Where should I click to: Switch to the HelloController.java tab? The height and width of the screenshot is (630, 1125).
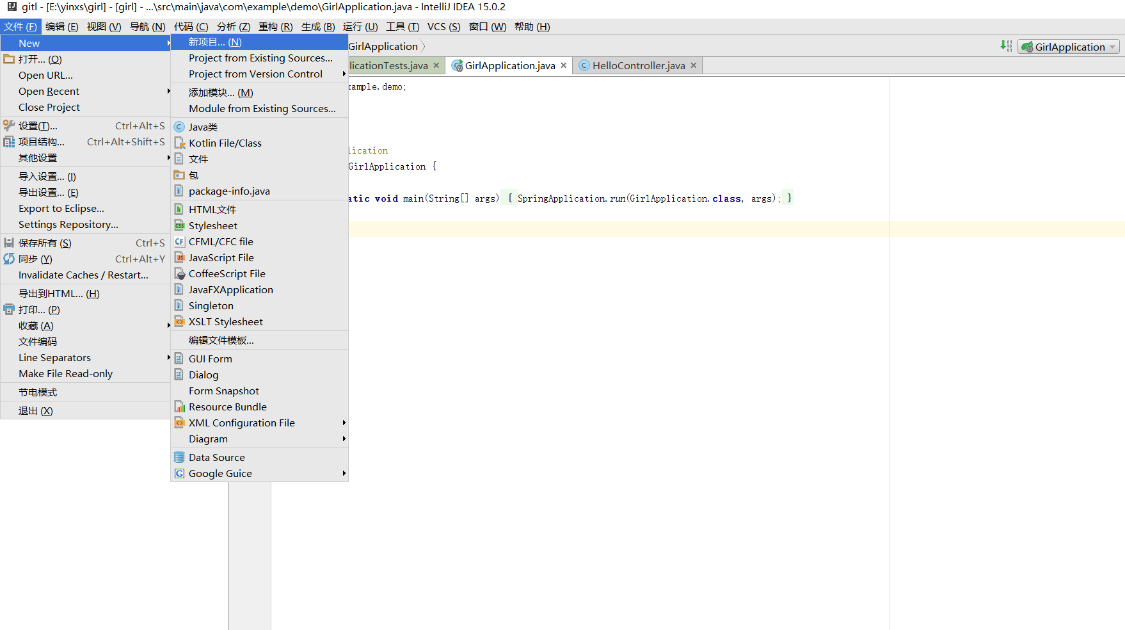638,65
